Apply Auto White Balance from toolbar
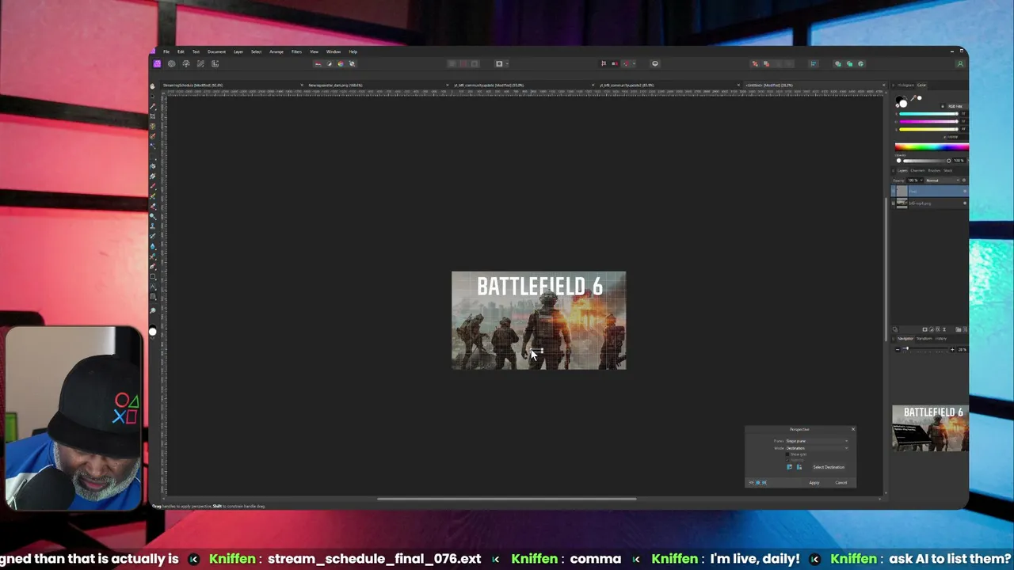 coord(352,63)
